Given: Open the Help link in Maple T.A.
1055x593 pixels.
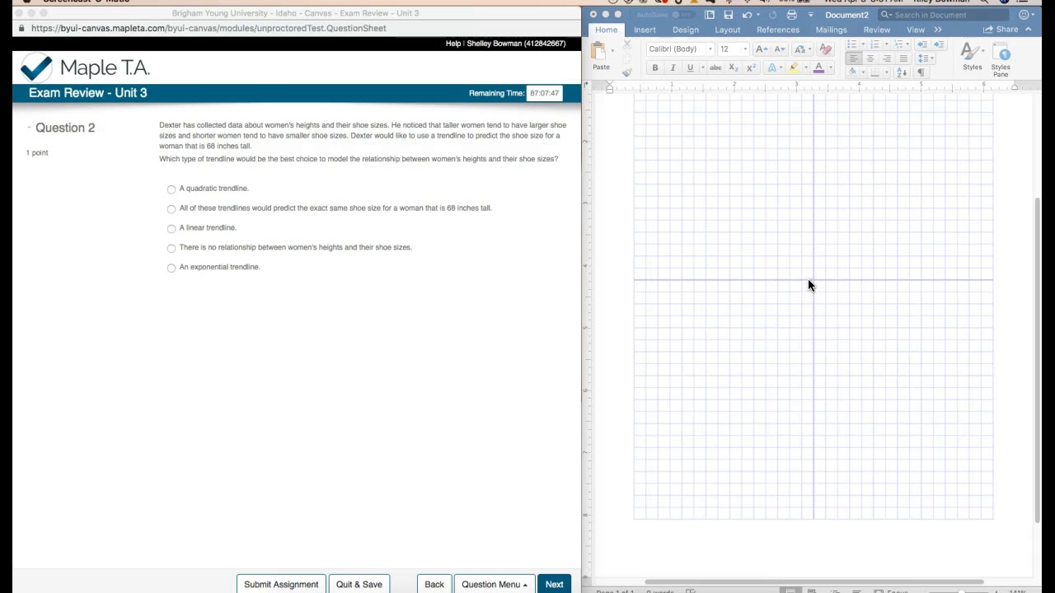Looking at the screenshot, I should (453, 44).
